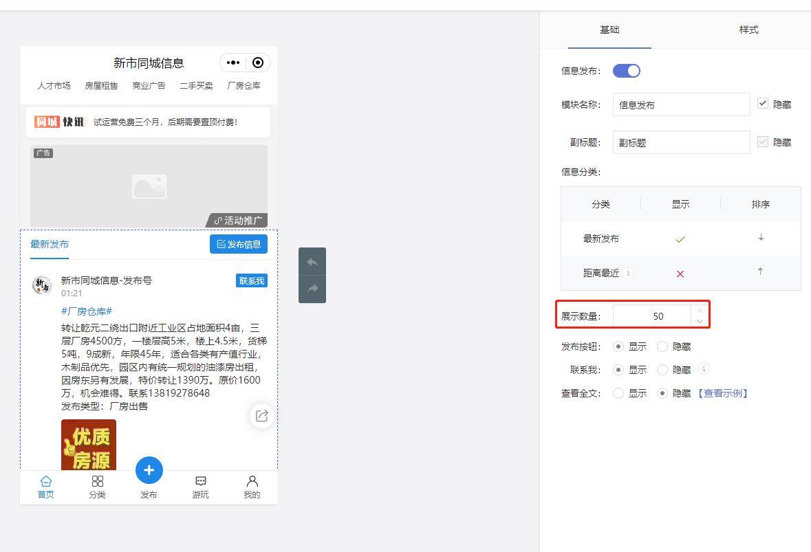Toggle the red X visibility for 距离最近
Screen dimensions: 811x552
680,274
